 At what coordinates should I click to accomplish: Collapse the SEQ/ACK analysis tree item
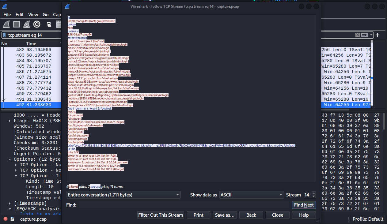tap(11, 209)
